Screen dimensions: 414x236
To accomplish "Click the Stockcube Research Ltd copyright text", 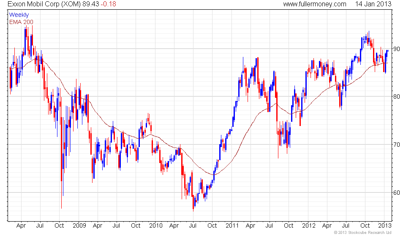I will [362, 232].
